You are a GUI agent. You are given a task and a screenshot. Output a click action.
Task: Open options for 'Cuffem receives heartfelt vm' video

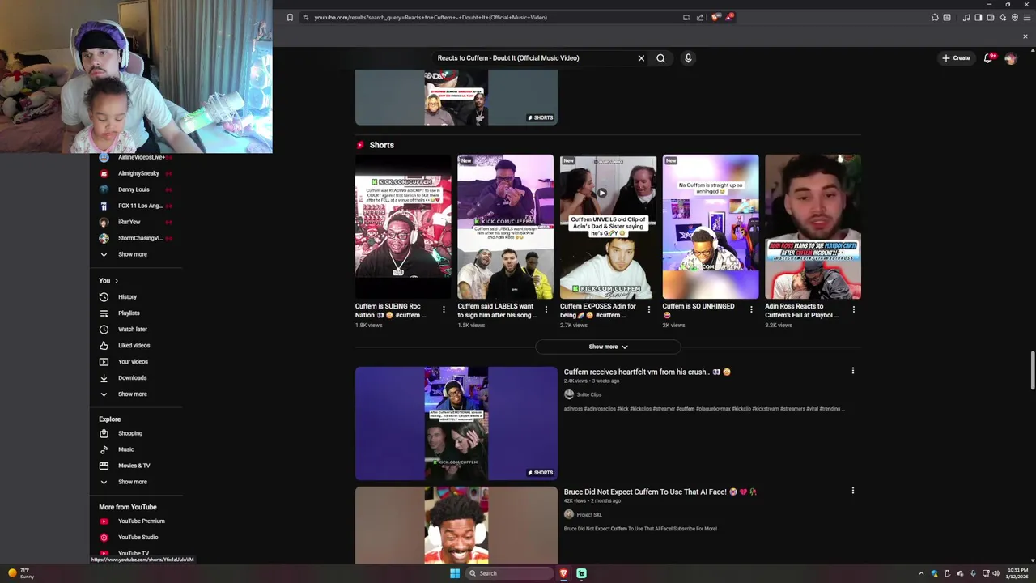pos(852,371)
